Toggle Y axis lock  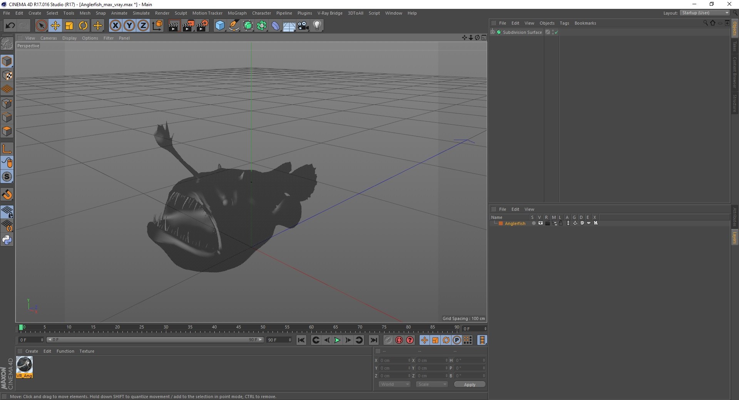[x=129, y=26]
